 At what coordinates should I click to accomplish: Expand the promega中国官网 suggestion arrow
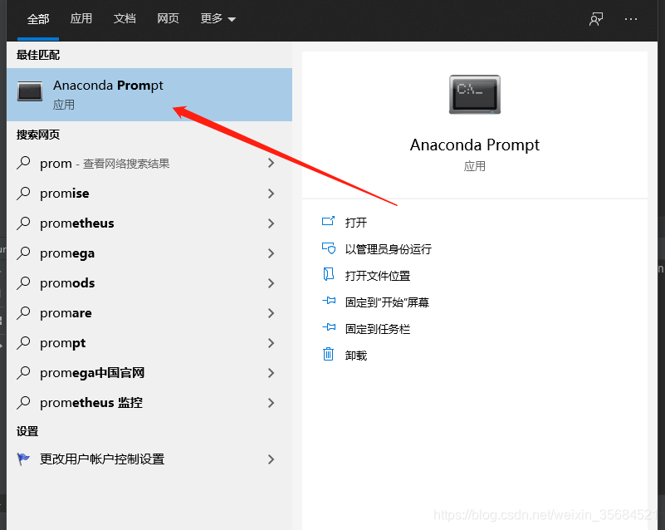[271, 373]
